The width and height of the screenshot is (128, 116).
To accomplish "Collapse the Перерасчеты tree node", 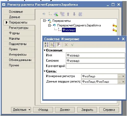I will [44, 21].
